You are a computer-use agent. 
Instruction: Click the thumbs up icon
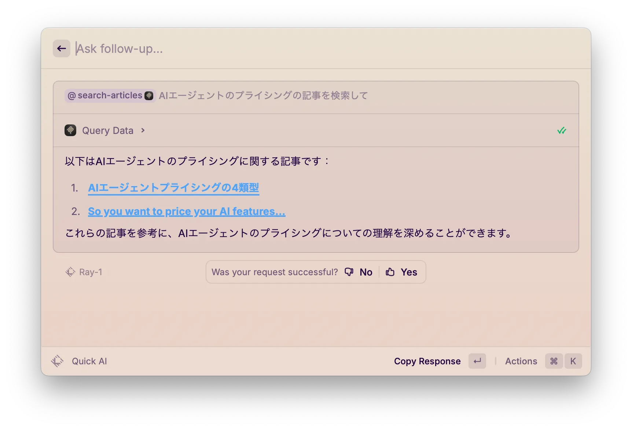coord(390,272)
